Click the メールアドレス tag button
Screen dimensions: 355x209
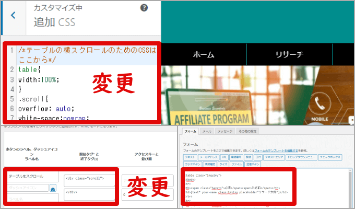208,157
